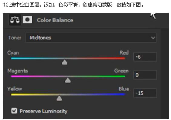
Task: Click the yellow end of Yellow-Blue track
Action: [13, 94]
